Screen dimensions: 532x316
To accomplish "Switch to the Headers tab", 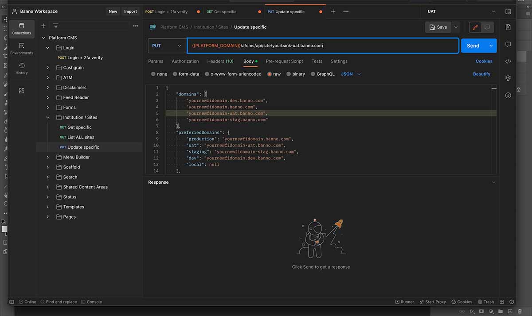I will [x=220, y=61].
